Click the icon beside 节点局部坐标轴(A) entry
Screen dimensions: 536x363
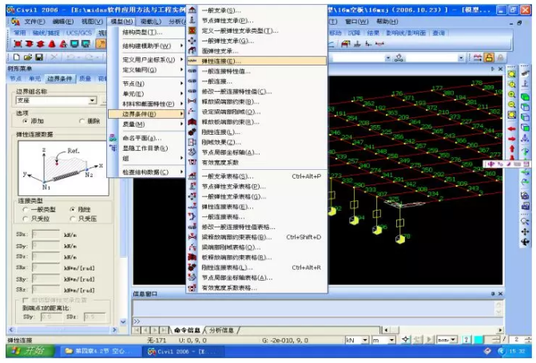pyautogui.click(x=193, y=152)
